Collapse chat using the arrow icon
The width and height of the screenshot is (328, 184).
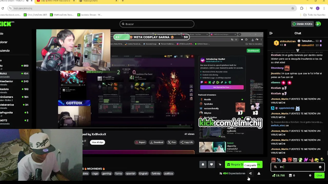pyautogui.click(x=271, y=33)
